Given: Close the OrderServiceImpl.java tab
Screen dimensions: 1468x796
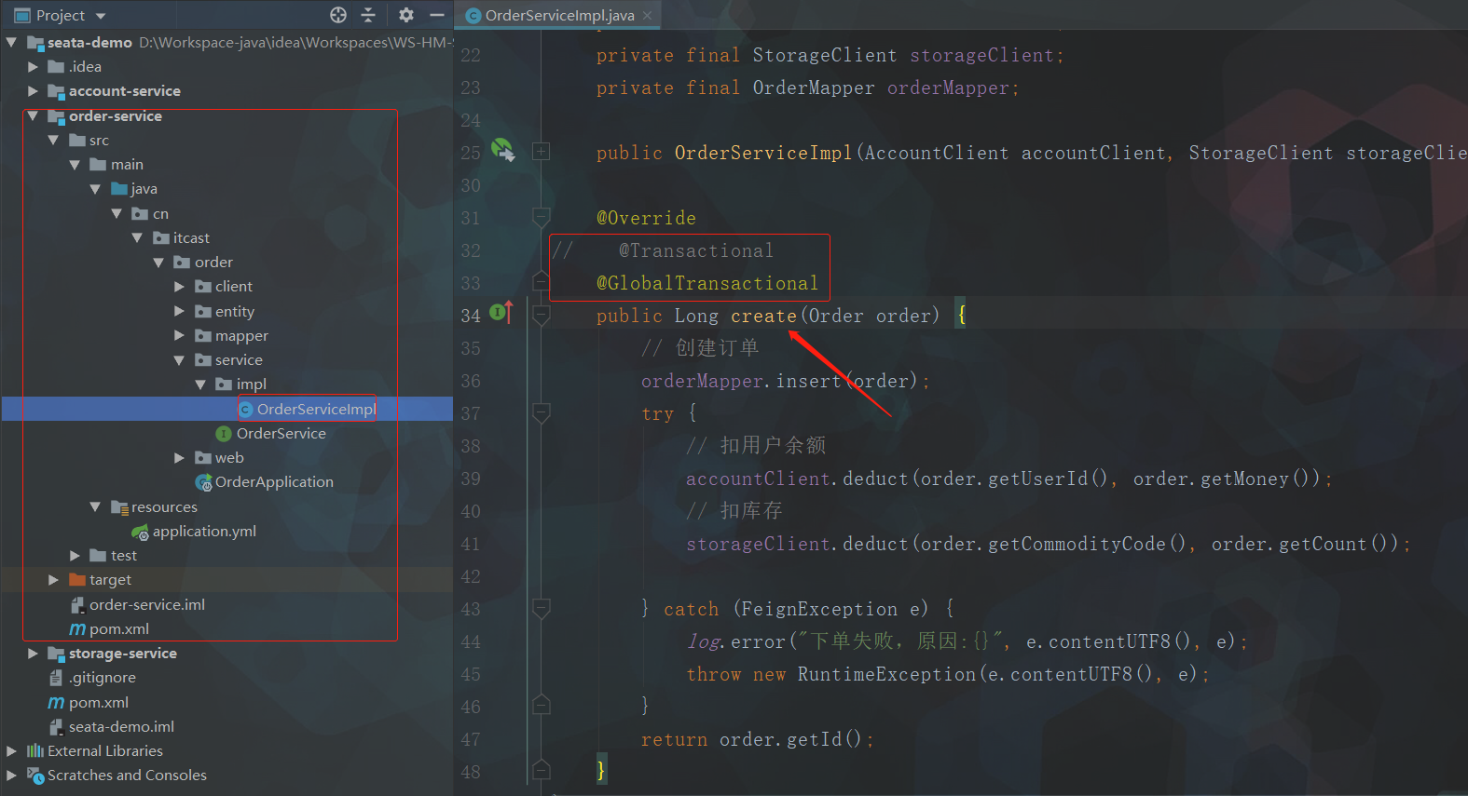Looking at the screenshot, I should (647, 15).
